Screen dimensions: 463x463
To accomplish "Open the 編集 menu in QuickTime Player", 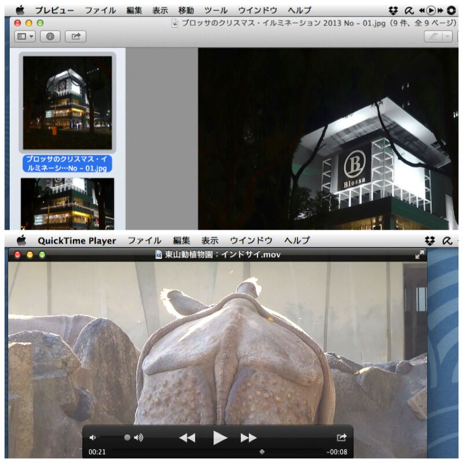I will click(x=181, y=241).
